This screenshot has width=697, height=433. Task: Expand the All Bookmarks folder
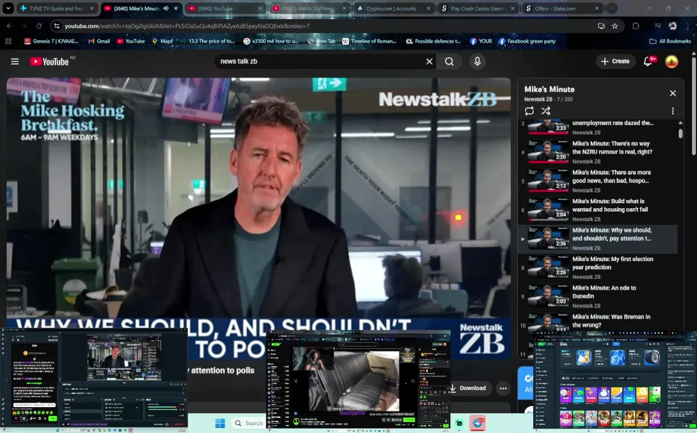[670, 41]
